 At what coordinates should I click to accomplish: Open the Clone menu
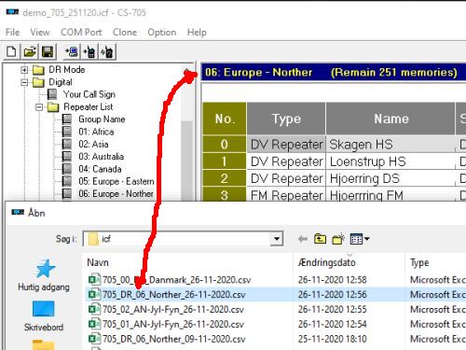(x=125, y=33)
